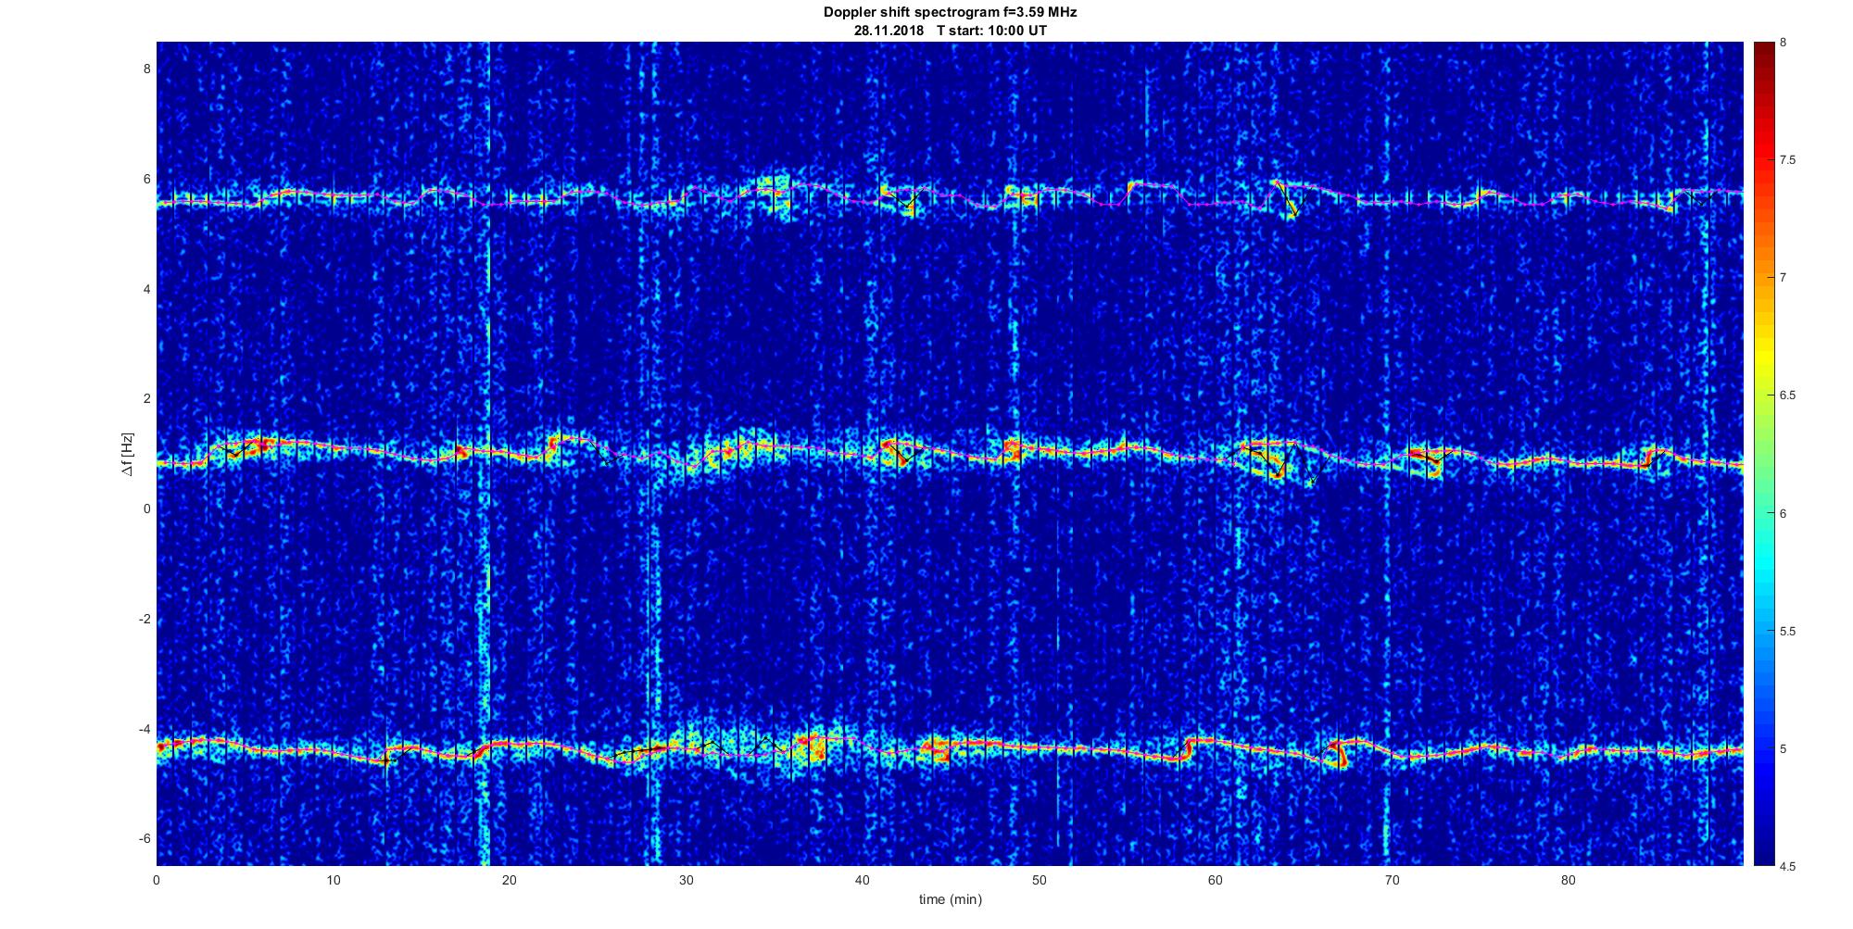This screenshot has height=929, width=1853.
Task: Click the y-axis tick label '-4'
Action: (x=145, y=729)
